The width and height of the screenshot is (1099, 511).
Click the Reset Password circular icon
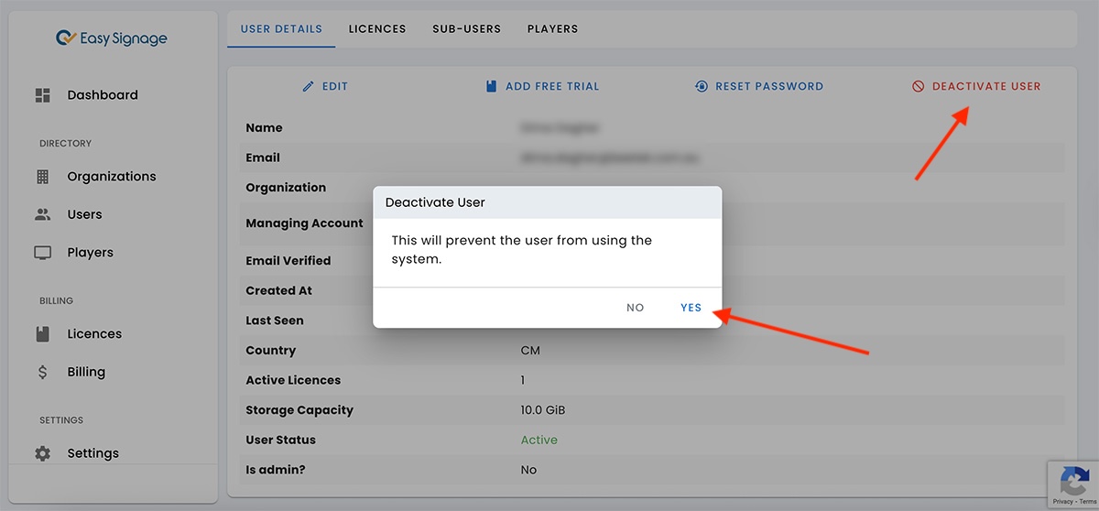pyautogui.click(x=702, y=86)
